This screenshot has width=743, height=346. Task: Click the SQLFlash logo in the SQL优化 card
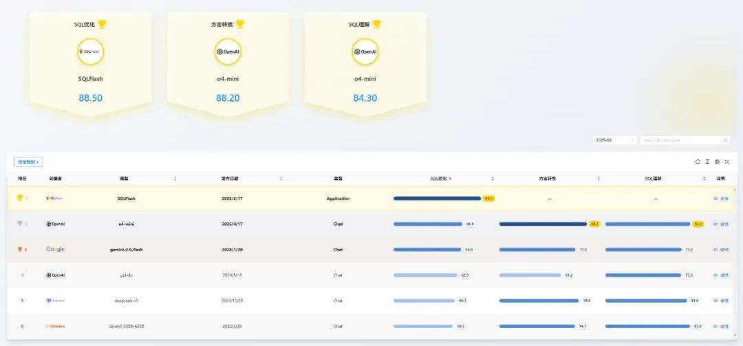(91, 51)
